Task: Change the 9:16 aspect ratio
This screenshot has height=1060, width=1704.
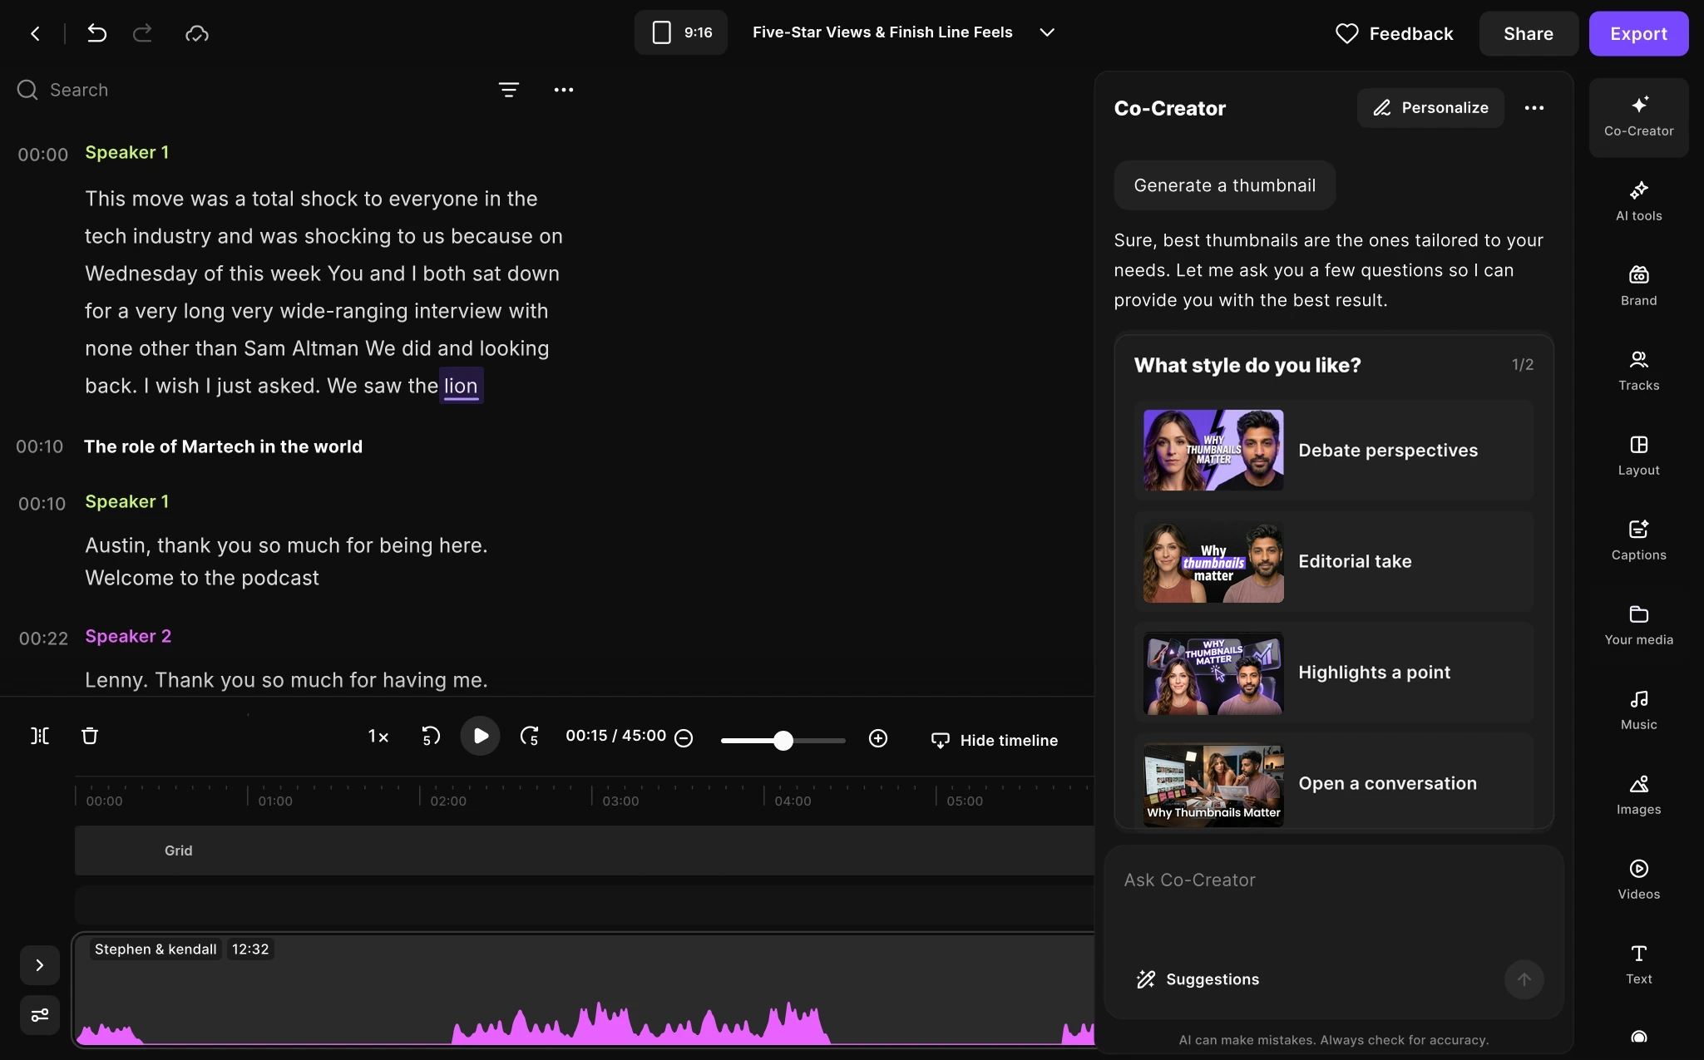Action: [681, 32]
